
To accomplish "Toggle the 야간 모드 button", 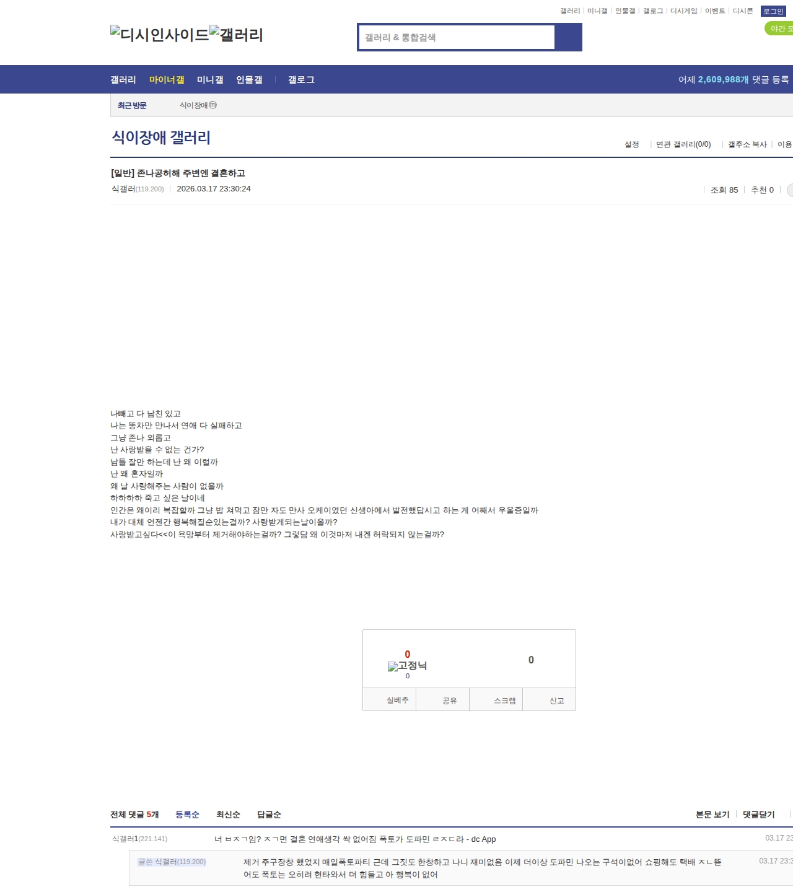I will tap(779, 28).
